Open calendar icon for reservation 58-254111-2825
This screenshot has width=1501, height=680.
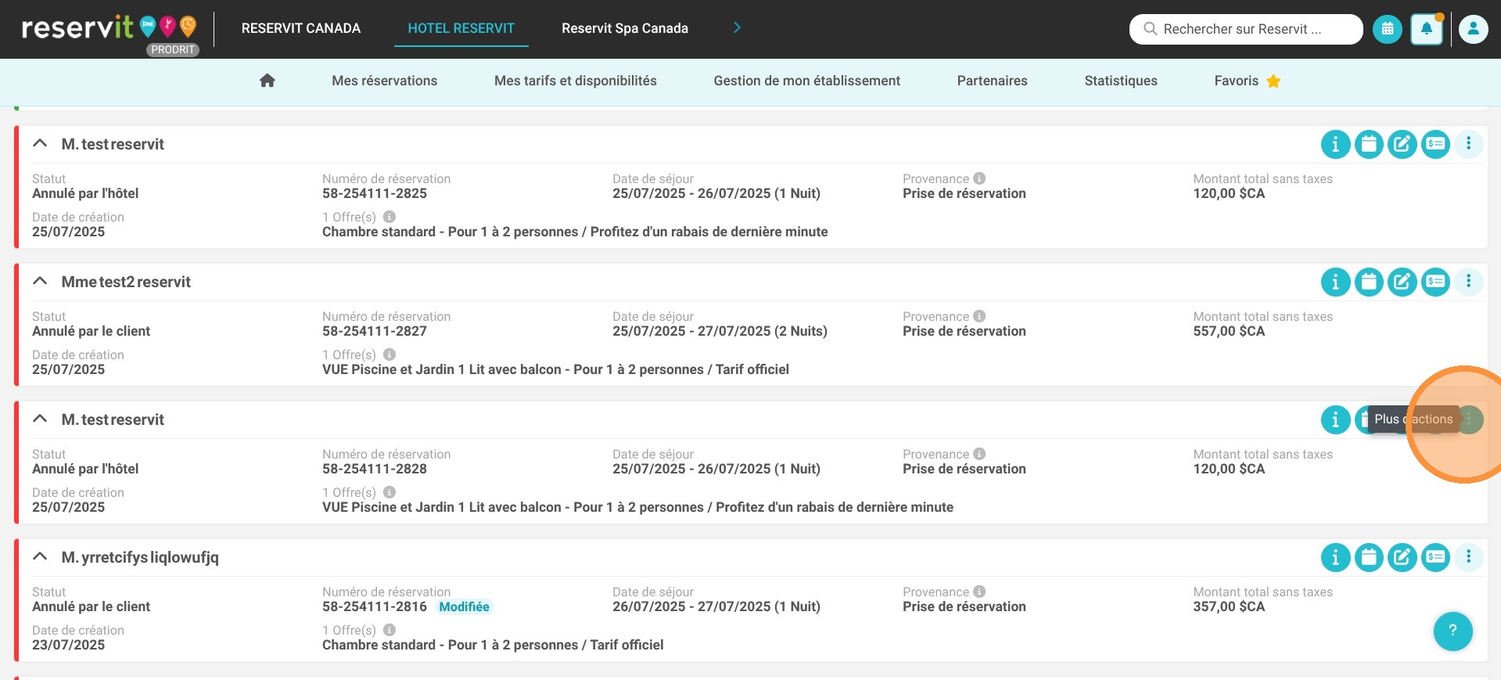pyautogui.click(x=1369, y=144)
